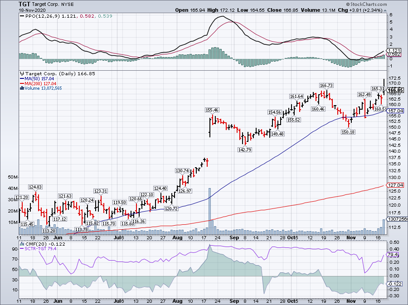This screenshot has width=408, height=305.
Task: Click the 123.31 price annotation
Action: 101,191
